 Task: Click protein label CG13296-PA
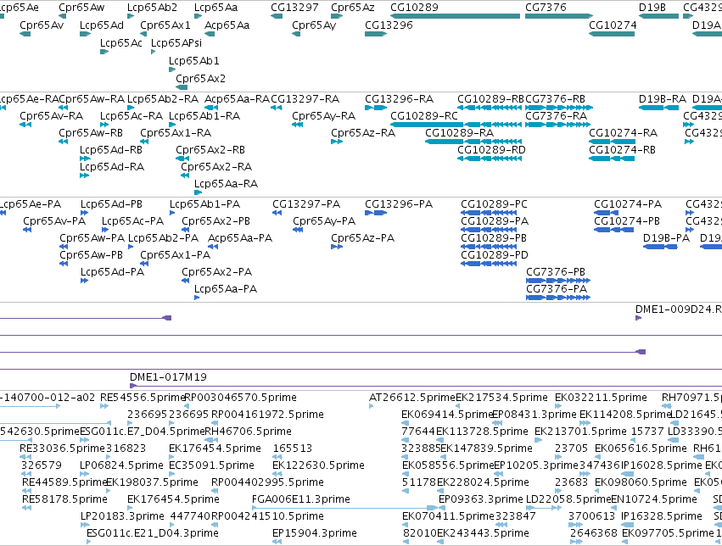pos(399,204)
